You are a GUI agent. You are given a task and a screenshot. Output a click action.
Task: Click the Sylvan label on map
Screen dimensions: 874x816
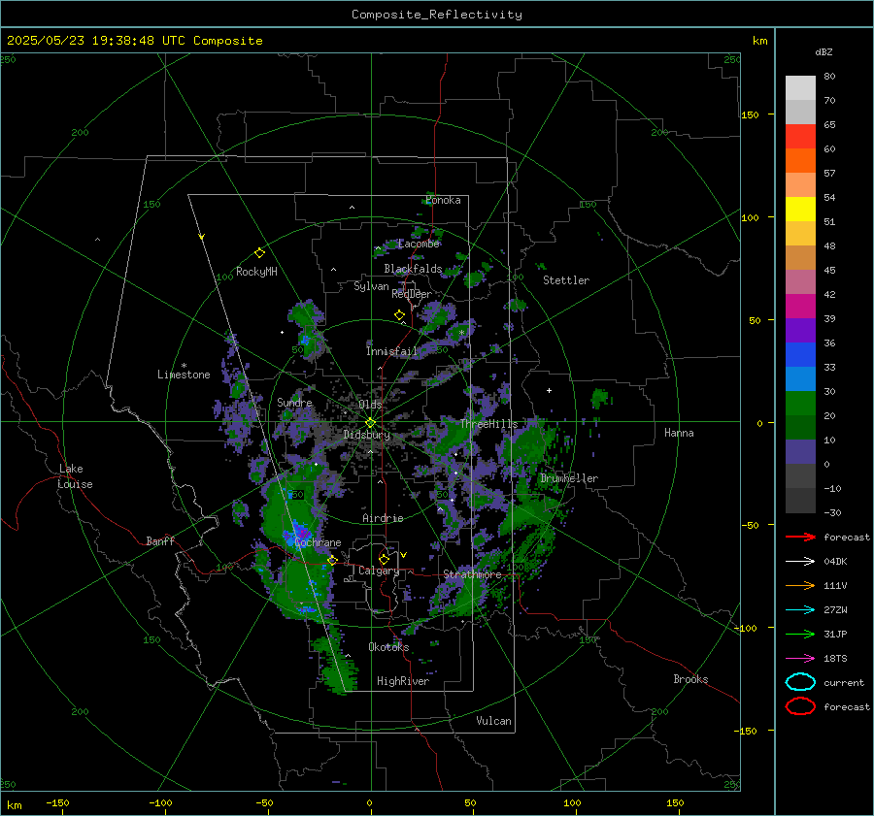click(x=371, y=286)
